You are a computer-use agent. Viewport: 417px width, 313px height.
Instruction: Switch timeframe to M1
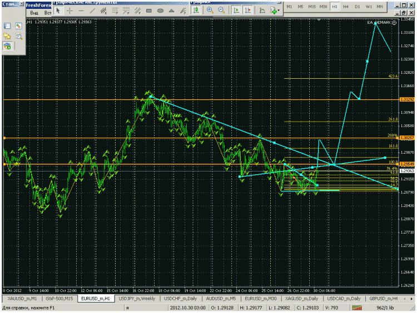(289, 7)
